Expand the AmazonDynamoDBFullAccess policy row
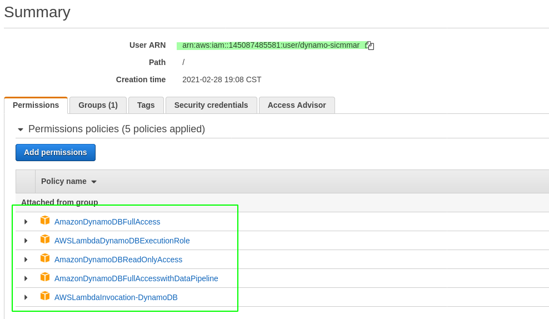The width and height of the screenshot is (549, 319). 26,222
